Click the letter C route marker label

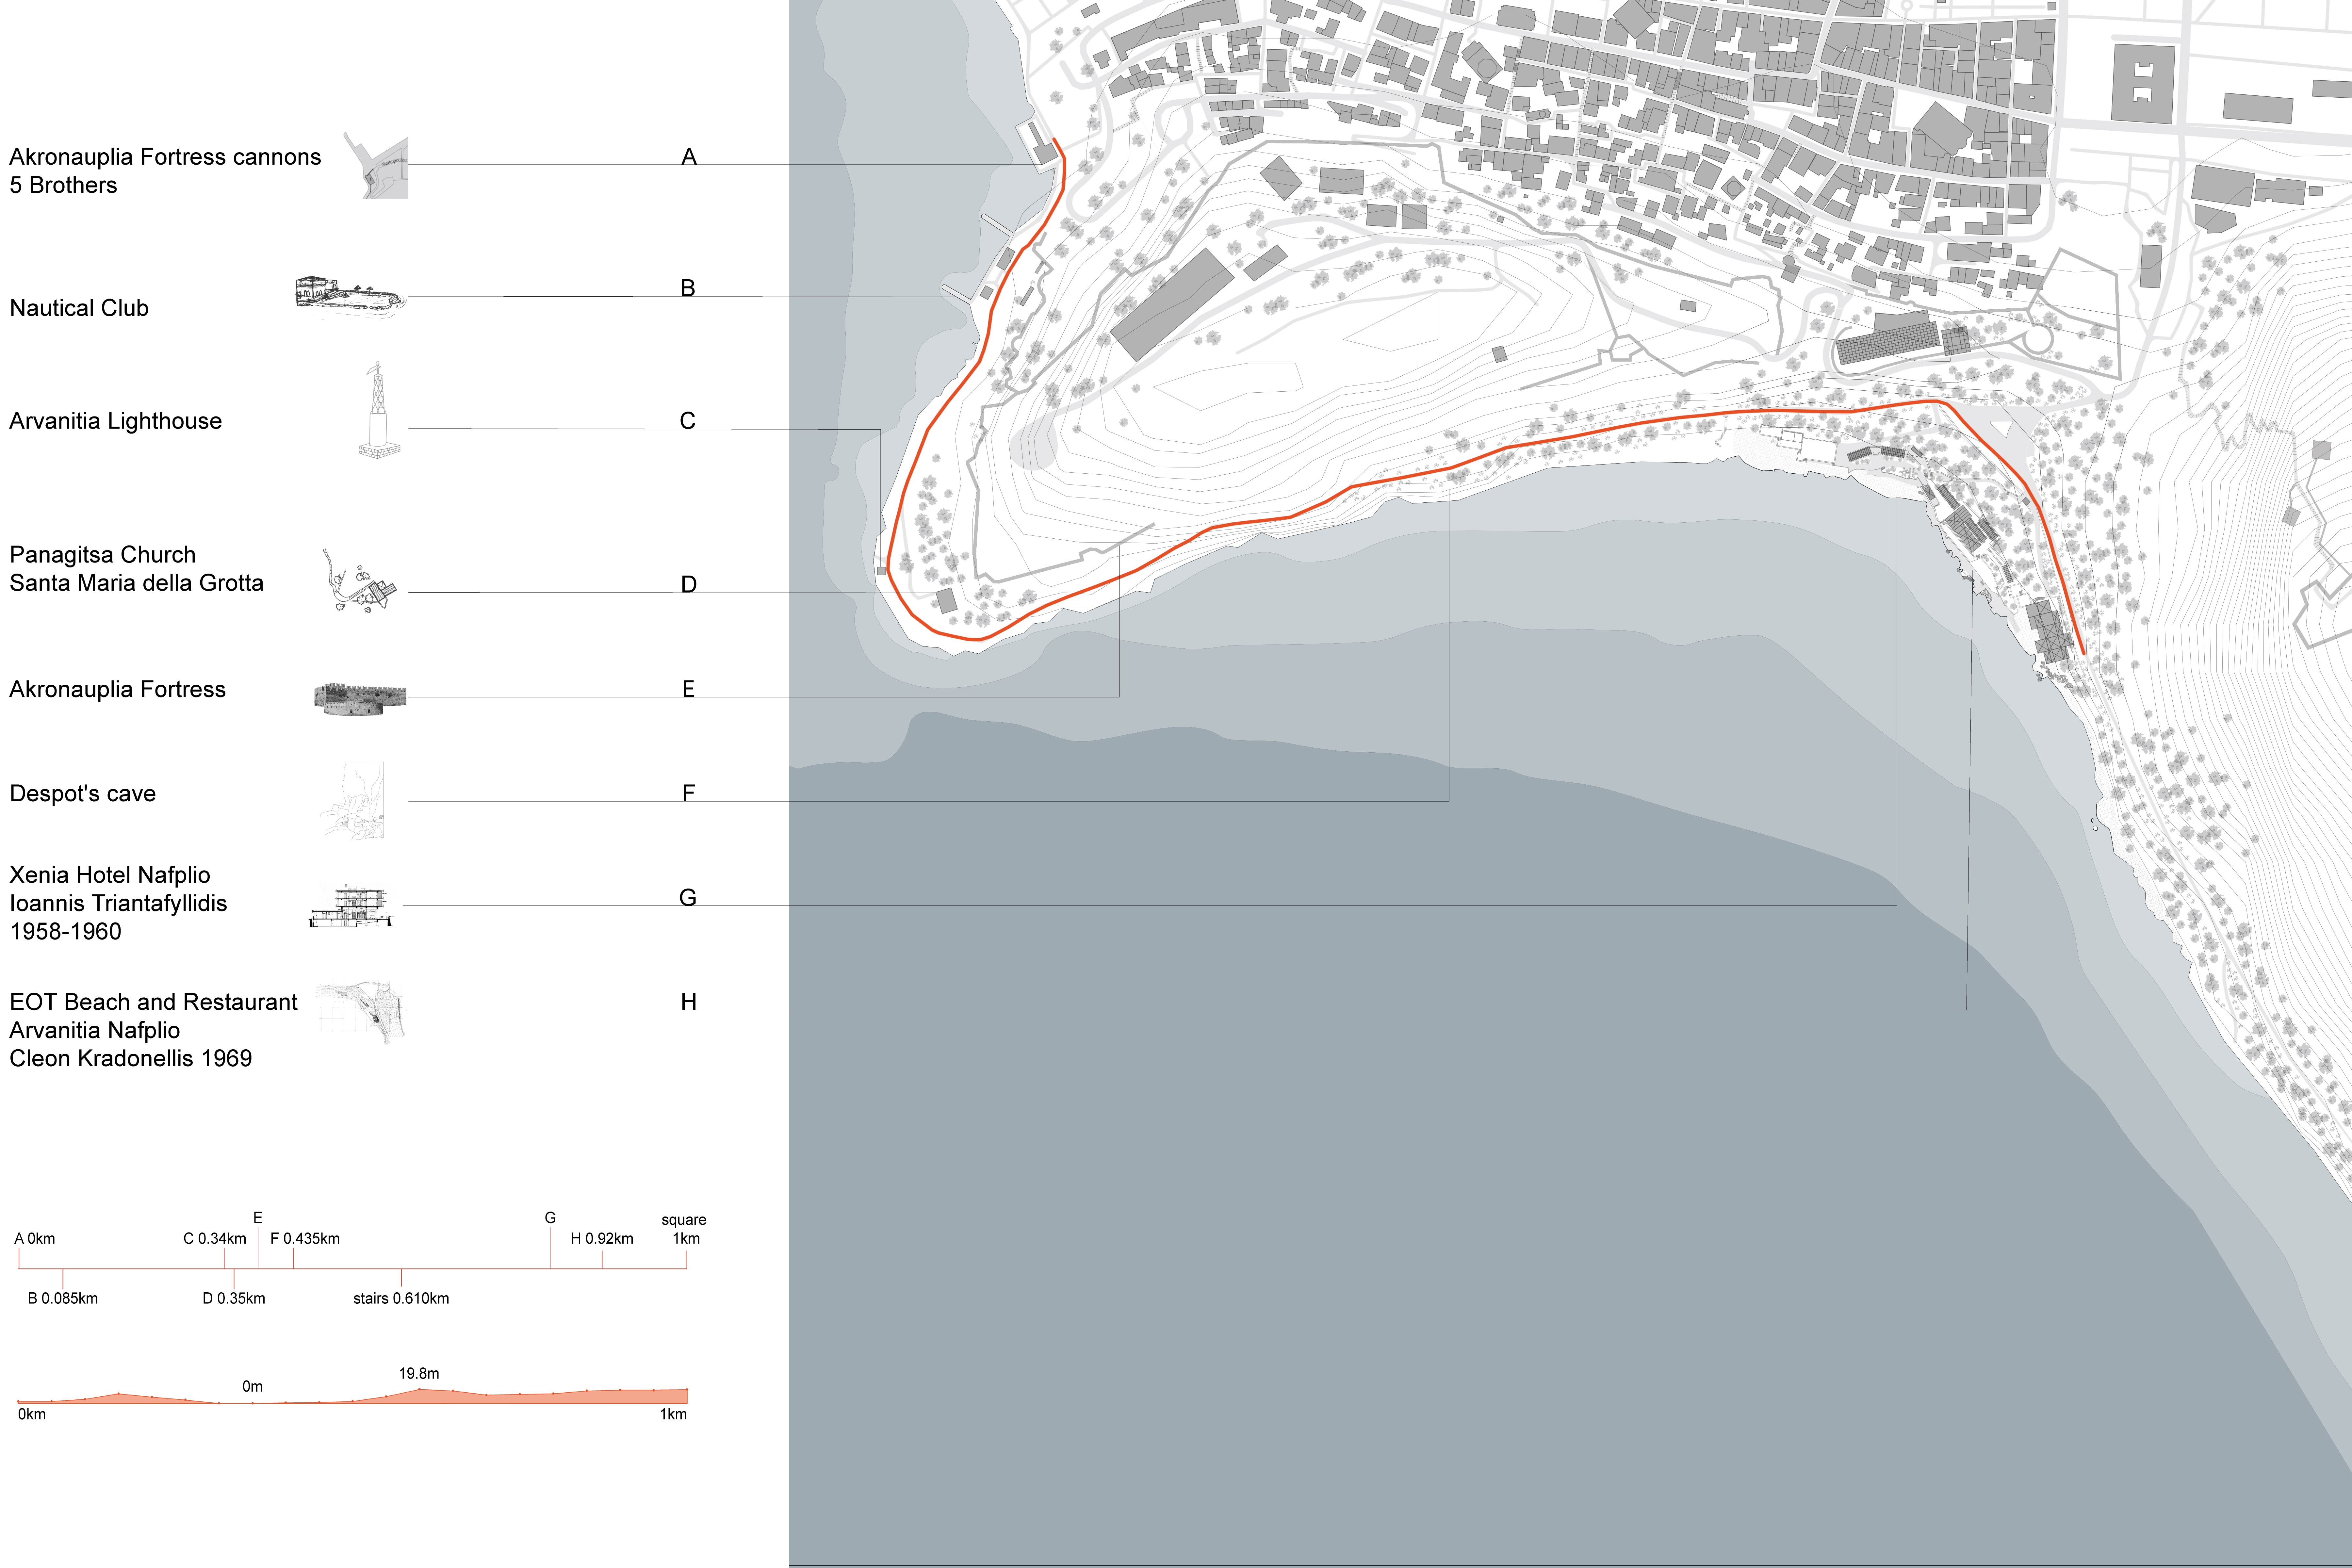pyautogui.click(x=688, y=421)
